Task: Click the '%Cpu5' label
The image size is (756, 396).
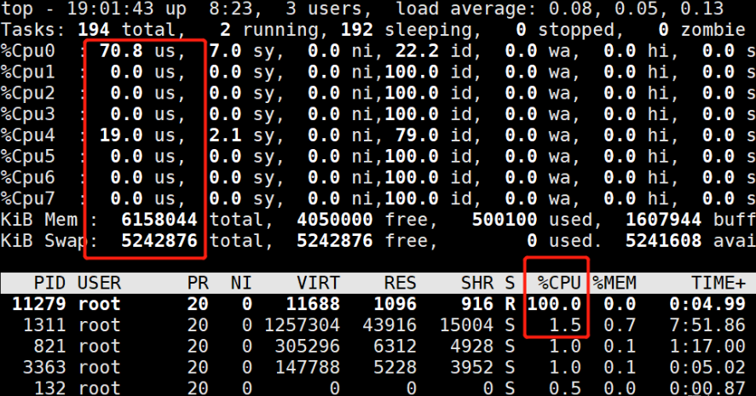Action: 28,157
